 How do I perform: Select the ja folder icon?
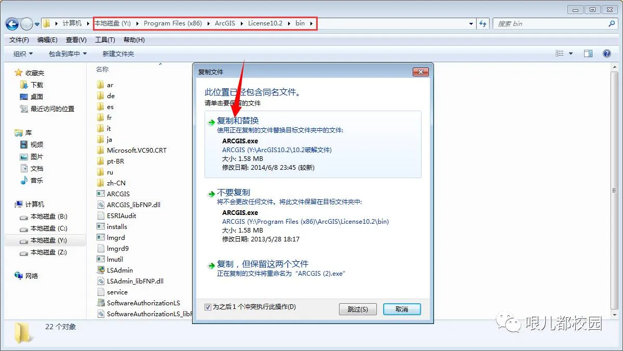[x=101, y=139]
